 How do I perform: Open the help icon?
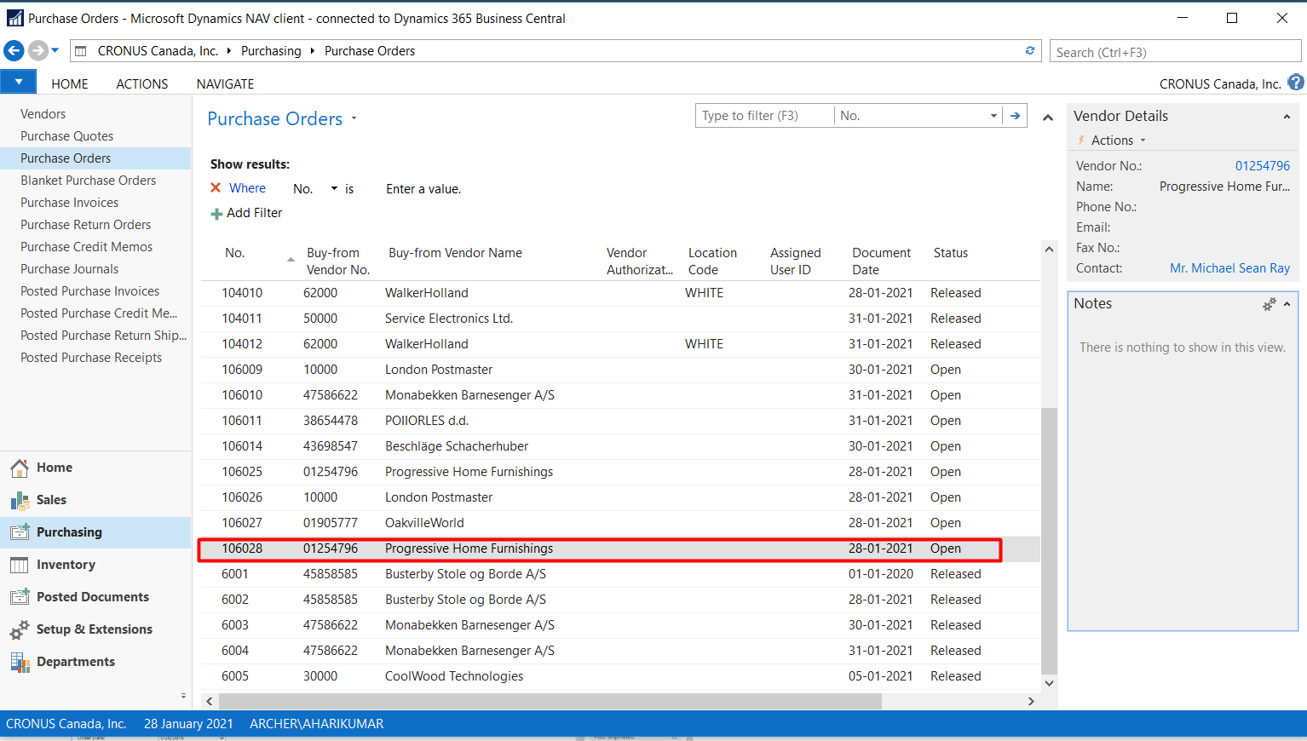tap(1296, 83)
